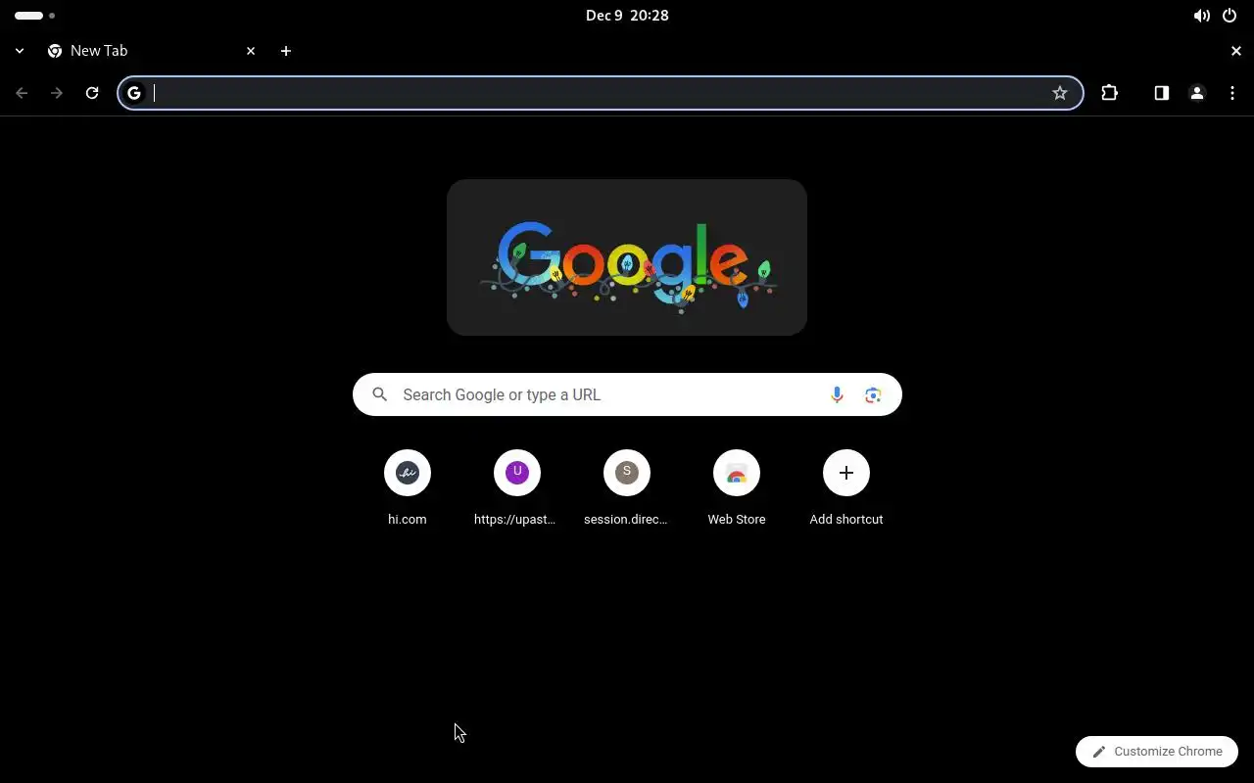Viewport: 1254px width, 783px height.
Task: Focus the address bar field
Action: pos(601,93)
